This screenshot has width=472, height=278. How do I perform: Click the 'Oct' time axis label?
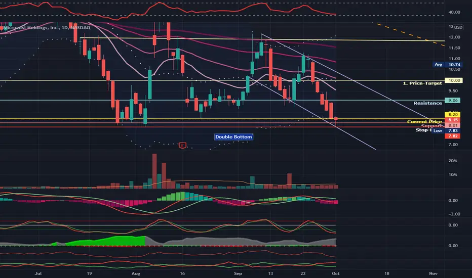tap(336, 273)
